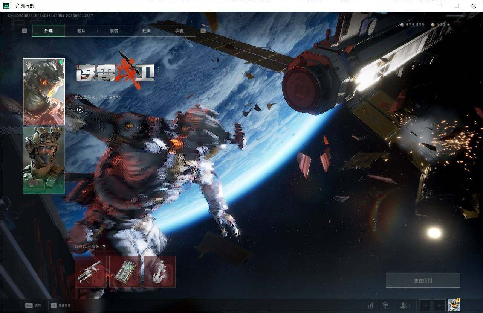This screenshot has width=483, height=313.
Task: Switch to the 外观 tab
Action: click(x=49, y=31)
